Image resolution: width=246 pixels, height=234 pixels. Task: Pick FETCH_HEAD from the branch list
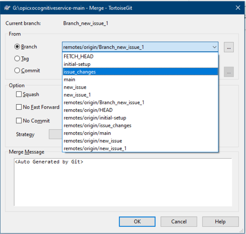(140, 56)
